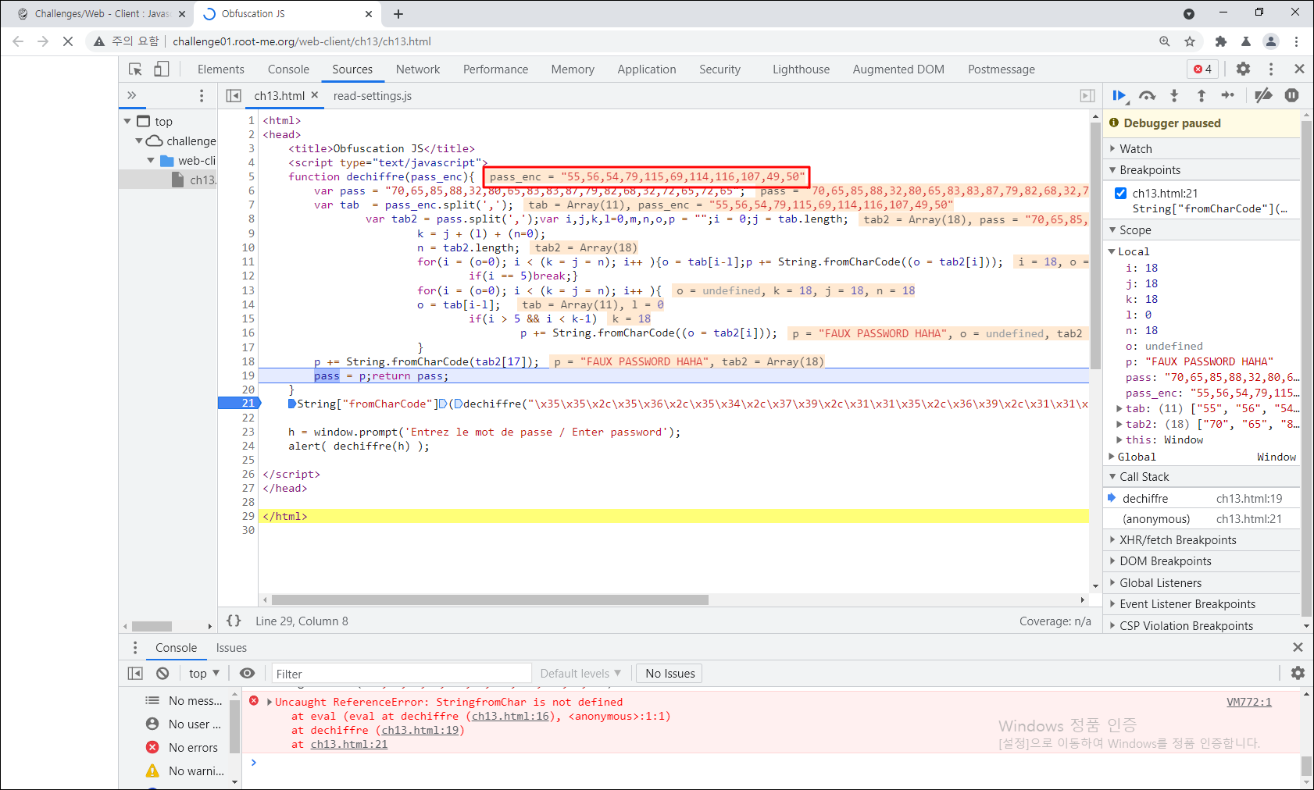Close DevTools panel
The height and width of the screenshot is (790, 1314).
pyautogui.click(x=1299, y=69)
